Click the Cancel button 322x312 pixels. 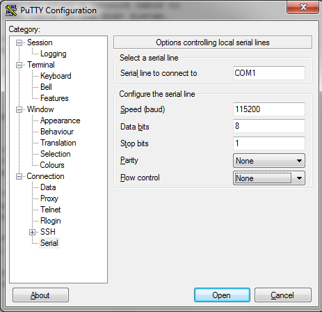282,295
